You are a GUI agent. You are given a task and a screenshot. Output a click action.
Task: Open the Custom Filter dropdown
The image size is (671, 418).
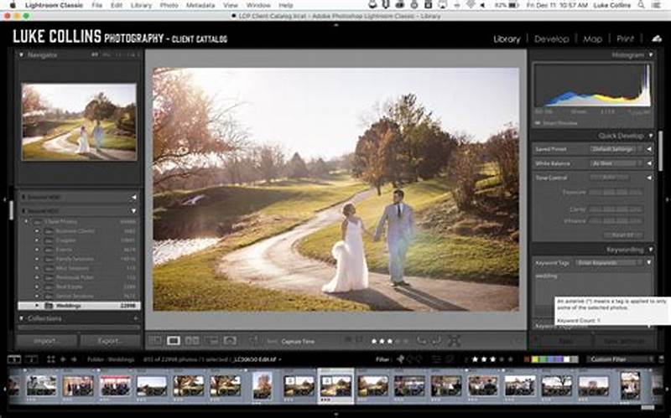pyautogui.click(x=621, y=359)
